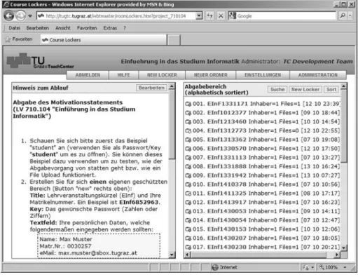Click the browser Back arrow button
The image size is (358, 277).
point(9,16)
